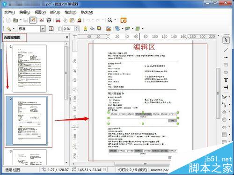
Task: Open the redo history dropdown arrow
Action: click(x=103, y=20)
